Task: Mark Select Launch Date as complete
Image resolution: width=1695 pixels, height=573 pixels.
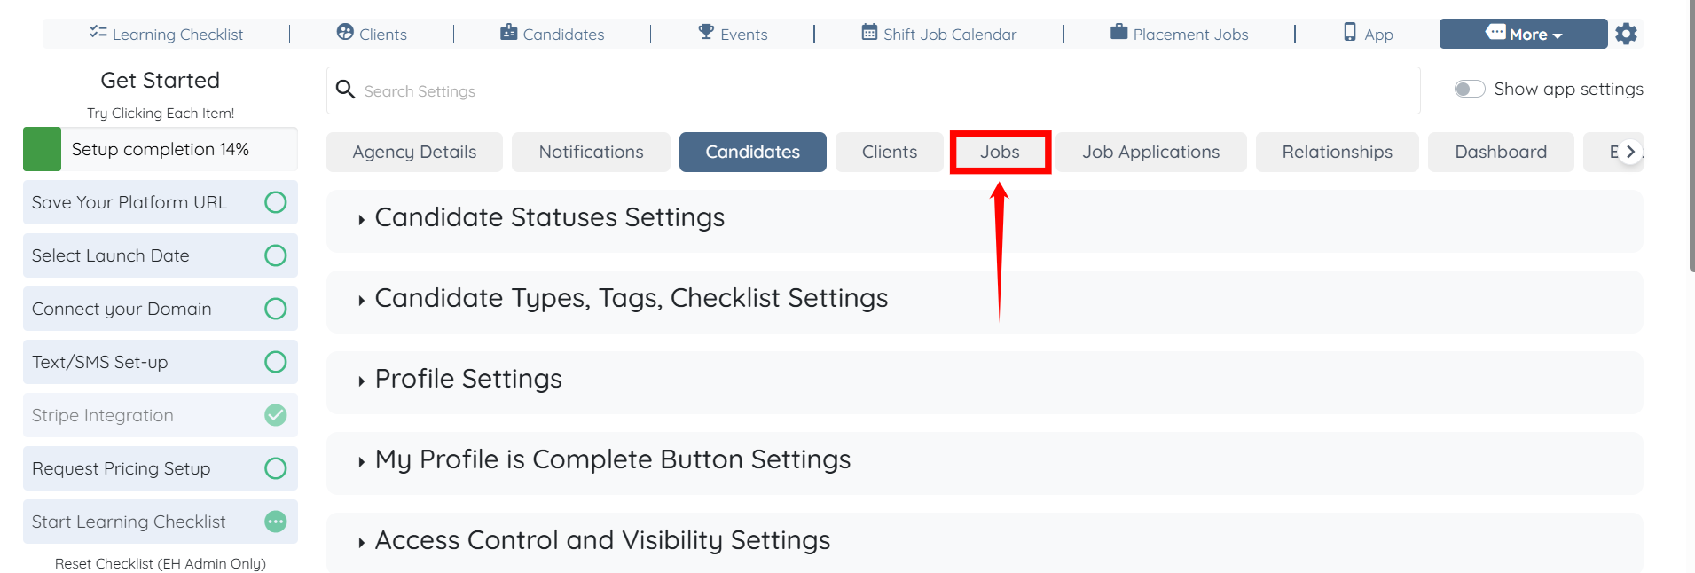Action: click(x=276, y=255)
